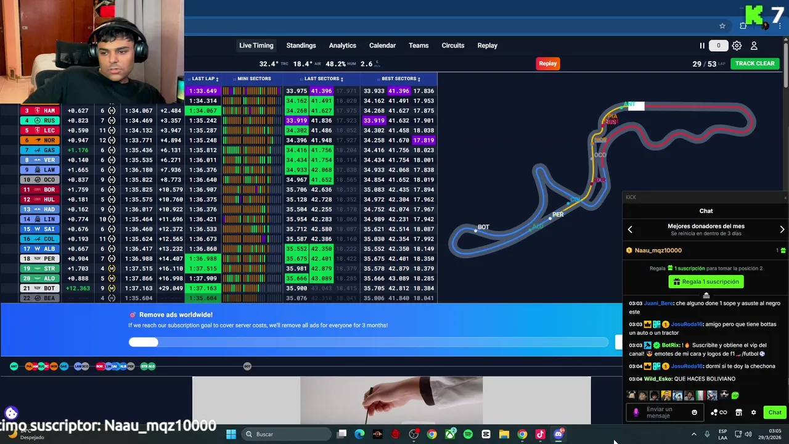Close the Kick chat popup window
This screenshot has width=789, height=444.
(785, 197)
